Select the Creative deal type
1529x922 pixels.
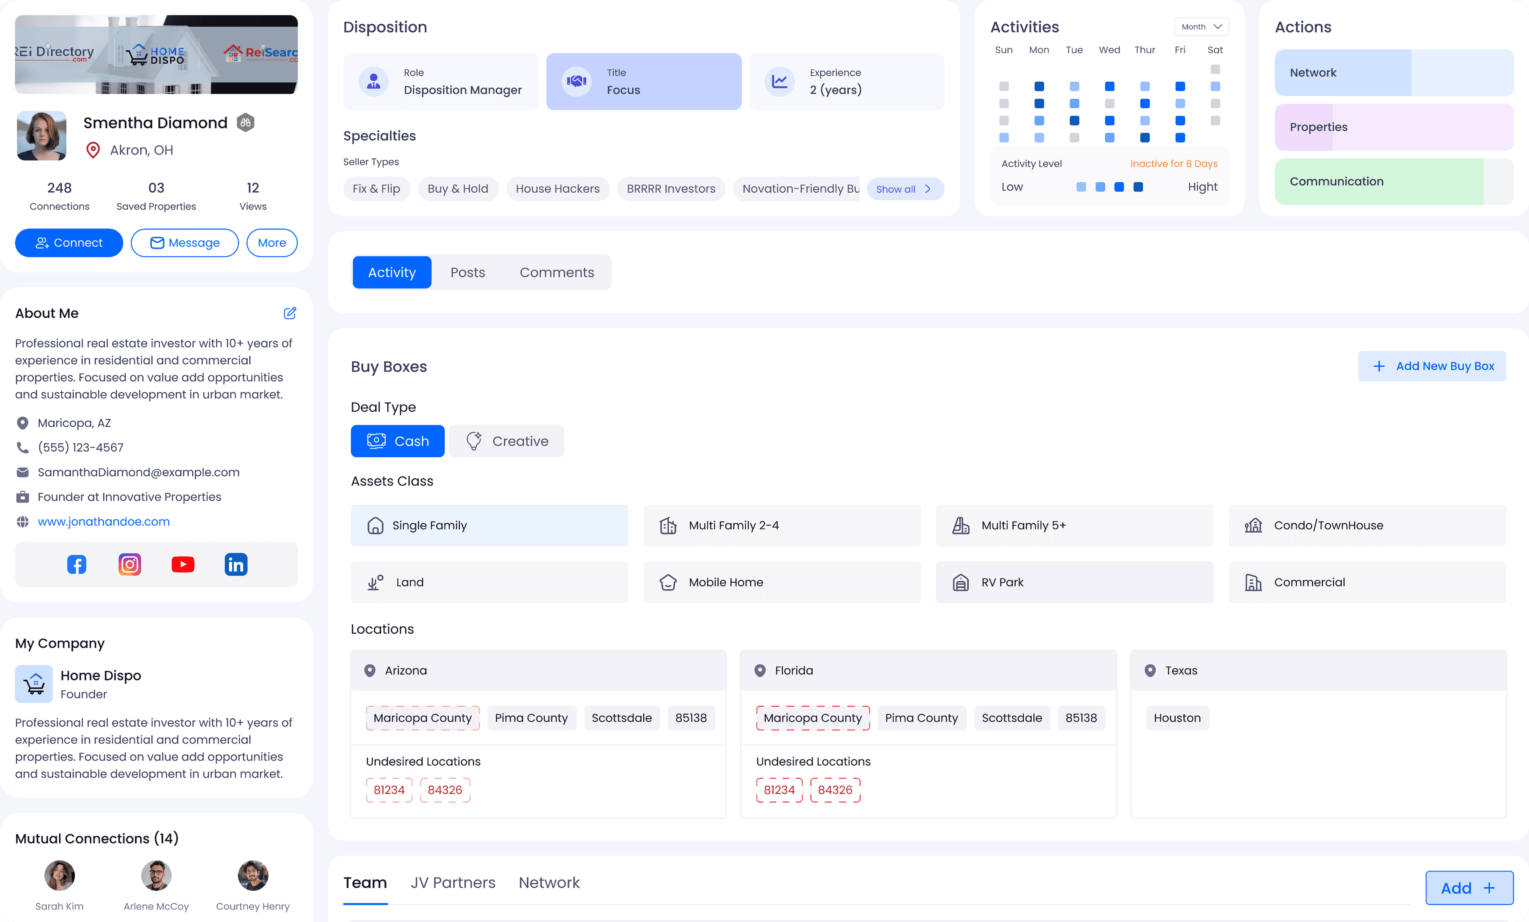point(506,441)
